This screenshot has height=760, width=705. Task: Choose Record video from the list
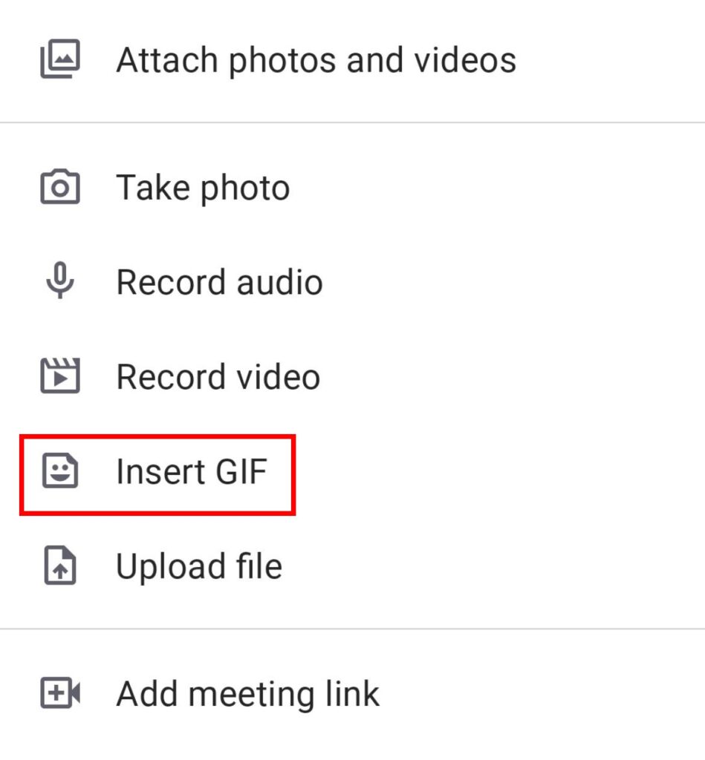coord(218,376)
